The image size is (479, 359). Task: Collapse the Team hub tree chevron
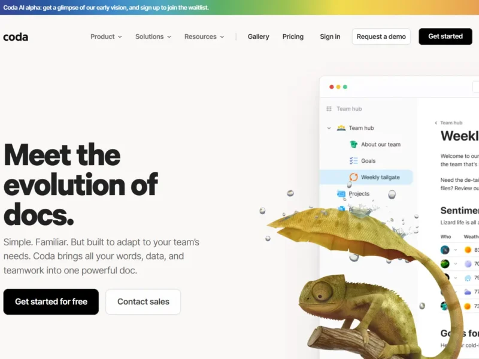click(329, 128)
